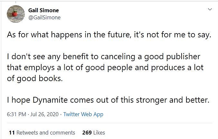Viewport: 218px width, 139px height.
Task: Click the retweet count number 11
Action: point(12,133)
